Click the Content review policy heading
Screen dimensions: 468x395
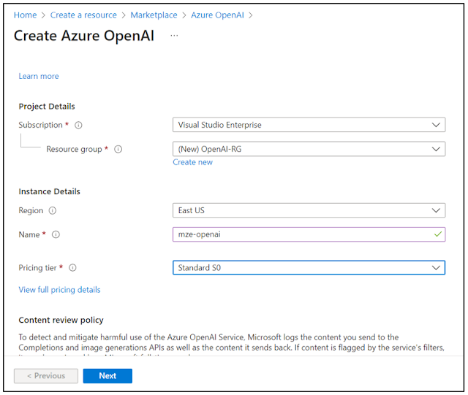[x=61, y=321]
